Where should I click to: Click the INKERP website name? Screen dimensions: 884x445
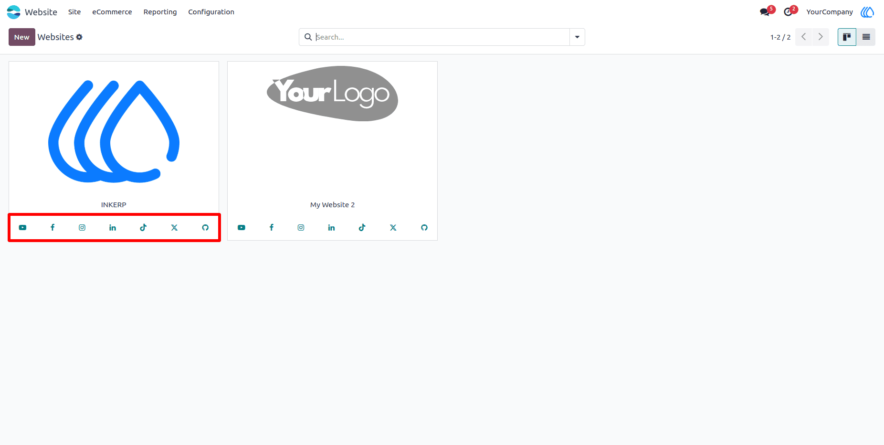tap(114, 205)
